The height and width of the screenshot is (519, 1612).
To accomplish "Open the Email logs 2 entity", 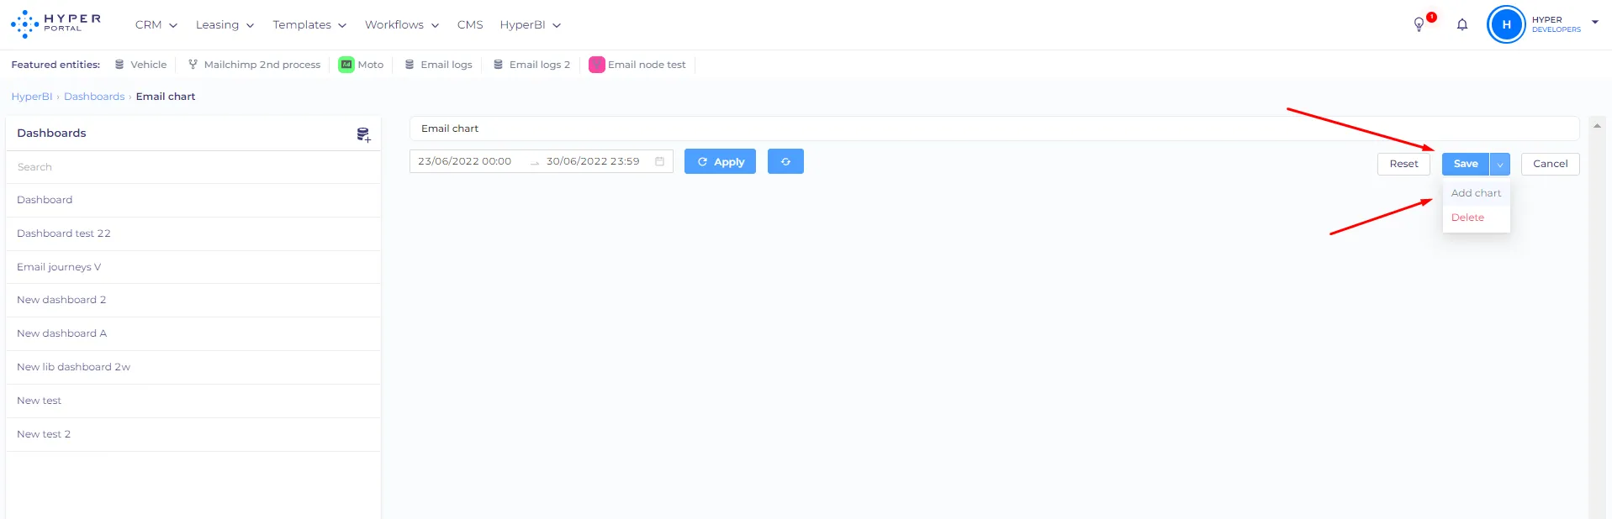I will pos(531,65).
